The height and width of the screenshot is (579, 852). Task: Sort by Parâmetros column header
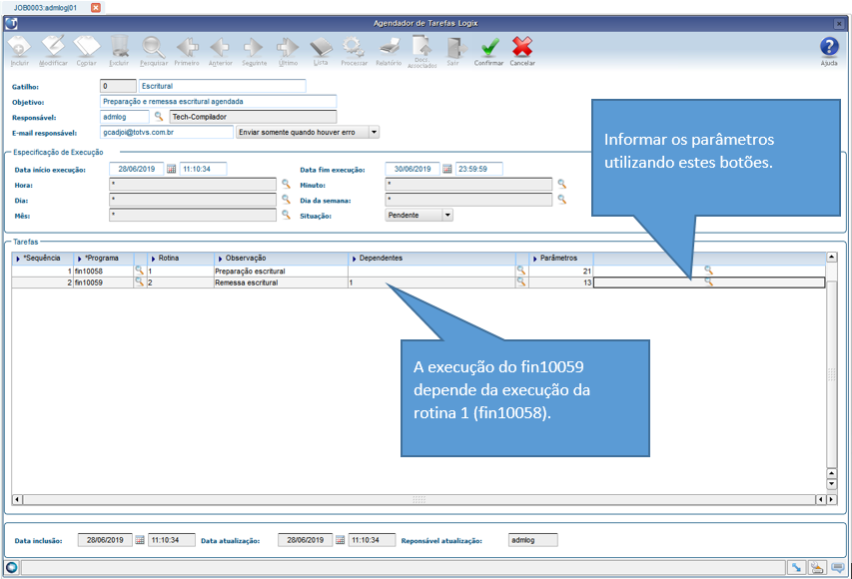pyautogui.click(x=560, y=258)
